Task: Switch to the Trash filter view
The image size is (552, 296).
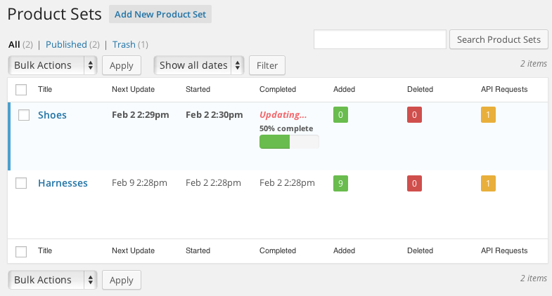Action: [x=124, y=44]
